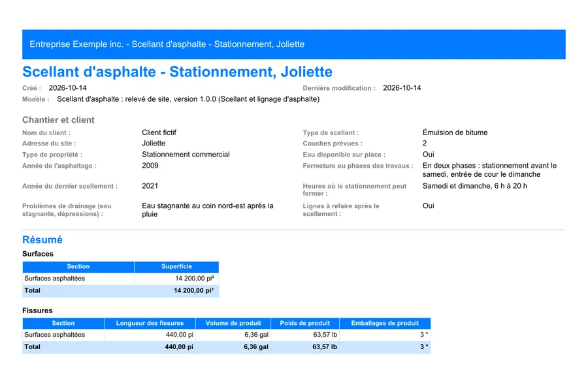Screen dimensions: 588x383
Task: Click 'Émulsion de bitume' sealant type
Action: click(455, 132)
